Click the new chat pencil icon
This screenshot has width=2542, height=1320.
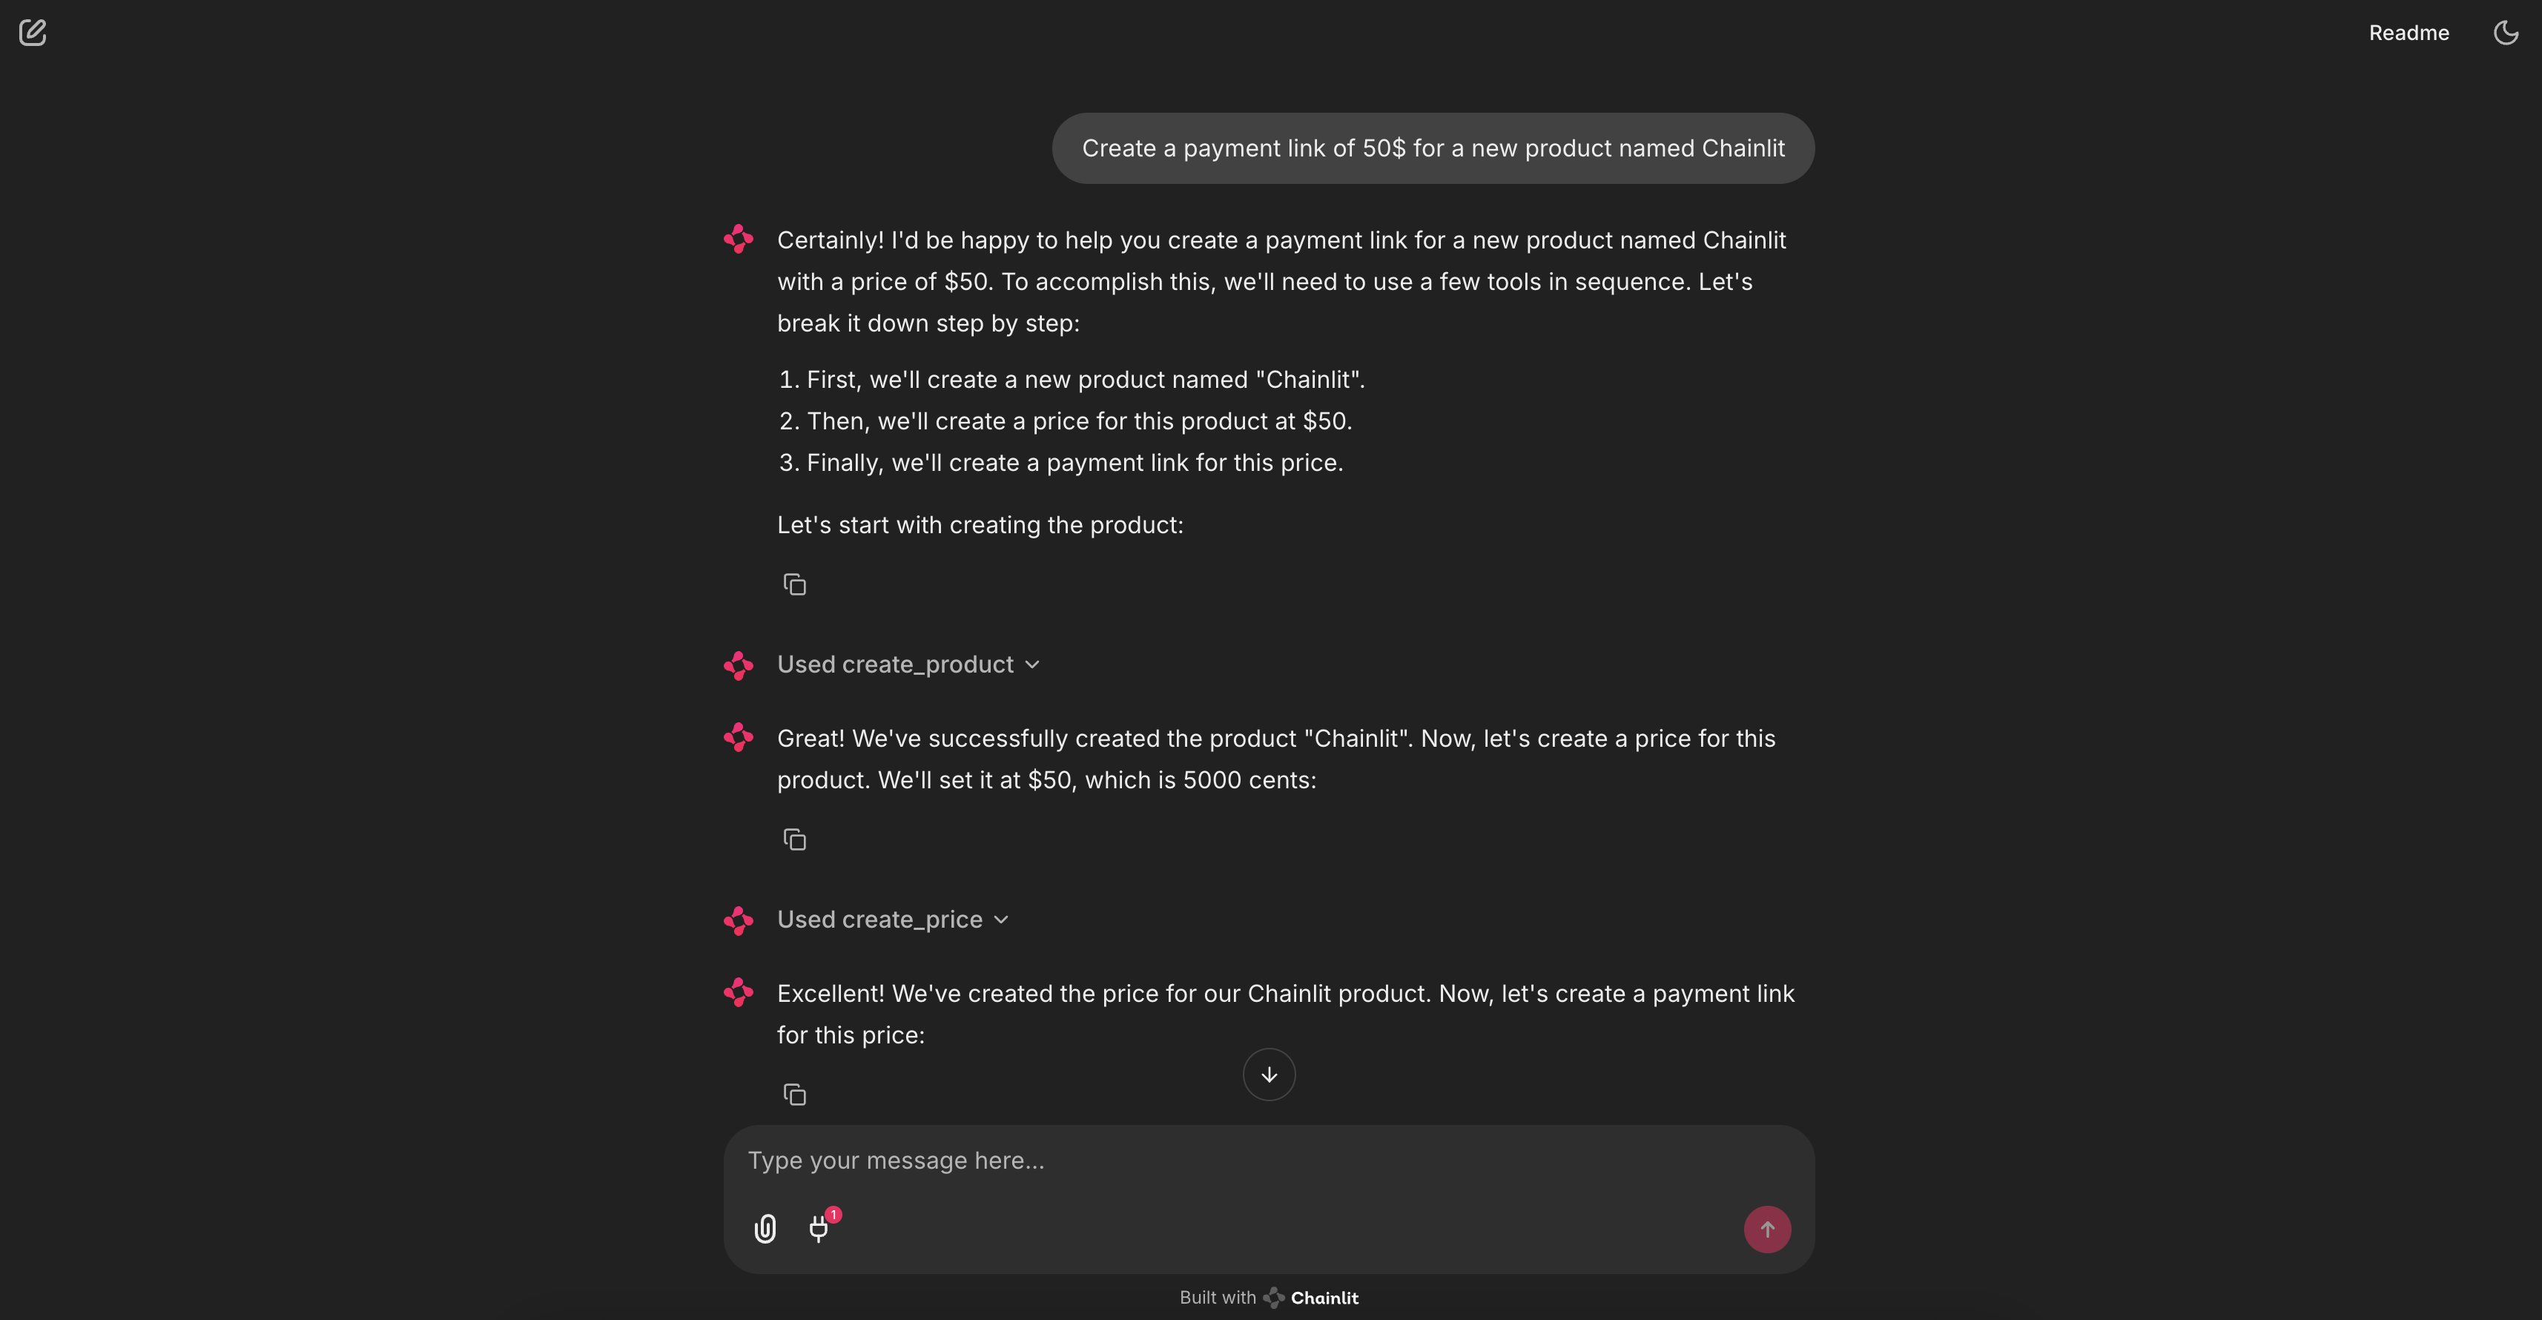tap(33, 33)
